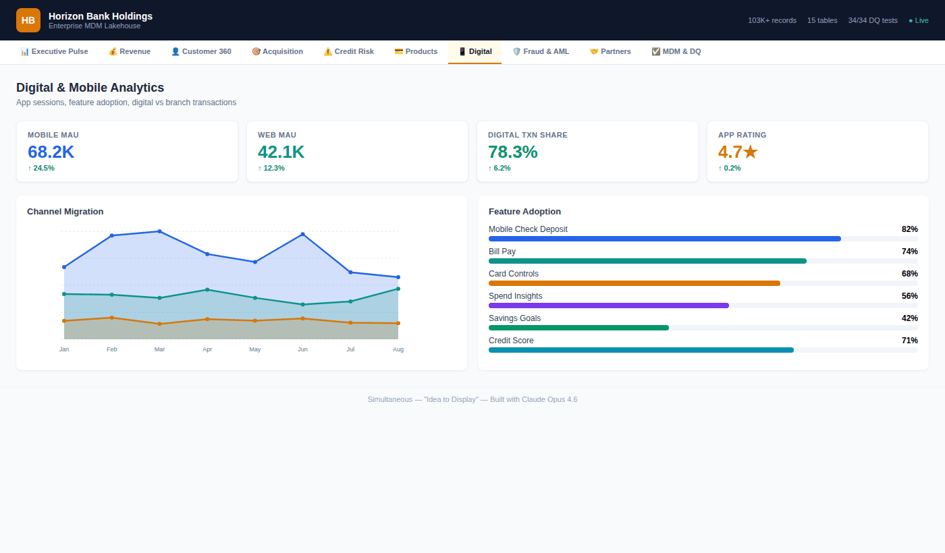Select the MDM & DQ tab
Viewport: 945px width, 553px height.
[x=676, y=51]
